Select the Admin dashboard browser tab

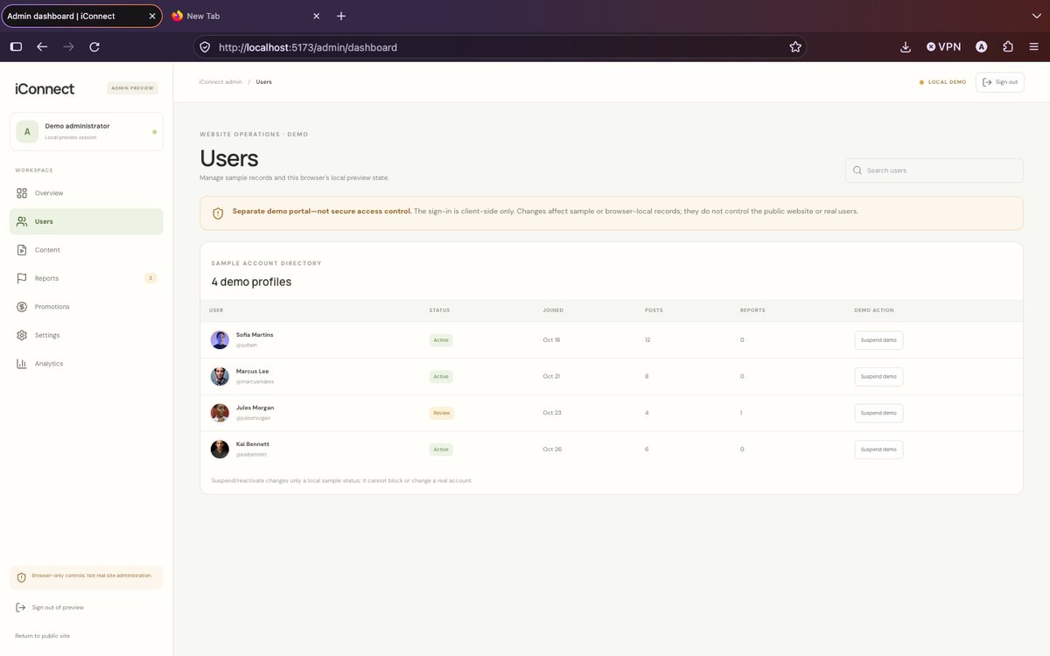pyautogui.click(x=81, y=16)
